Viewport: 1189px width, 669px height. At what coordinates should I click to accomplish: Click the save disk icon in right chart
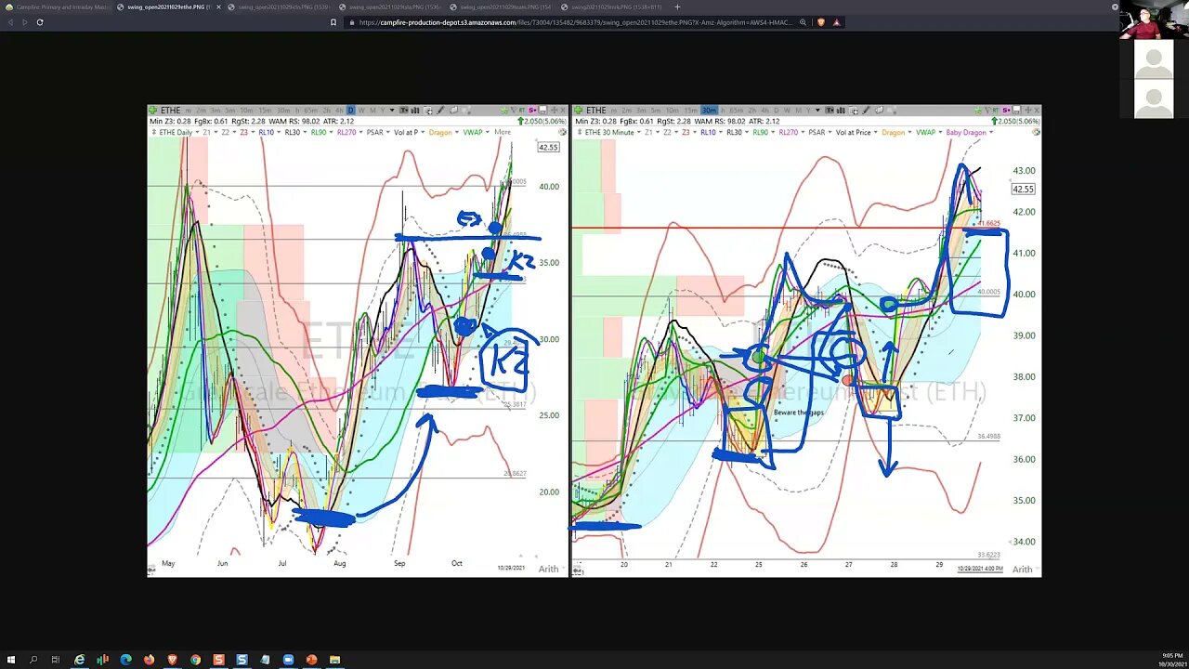click(x=1017, y=110)
